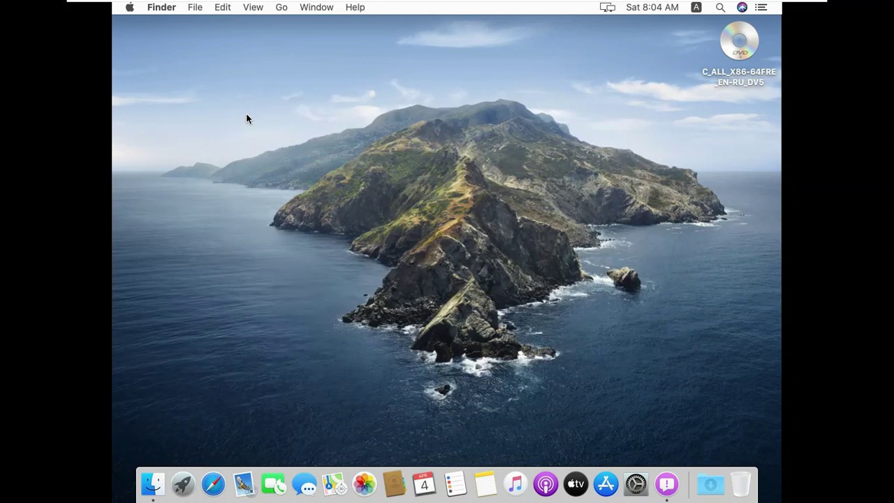Open Calendar showing date 4
The height and width of the screenshot is (503, 894).
[425, 484]
